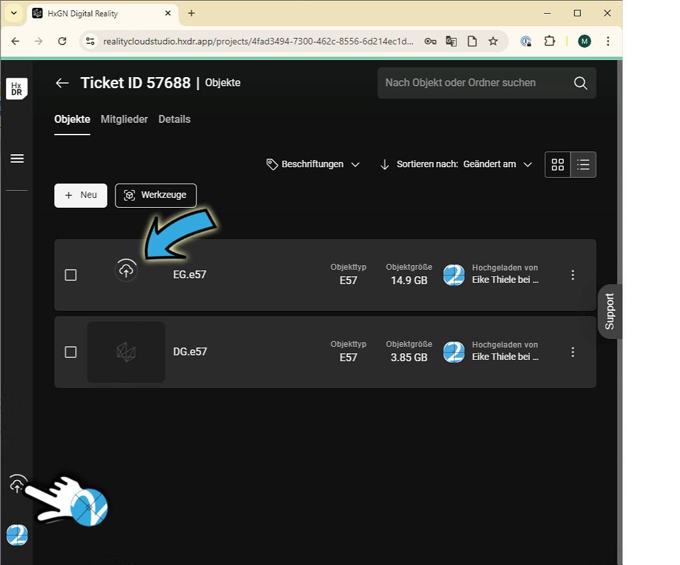Bookmark this page with the star
This screenshot has width=680, height=565.
coord(493,41)
